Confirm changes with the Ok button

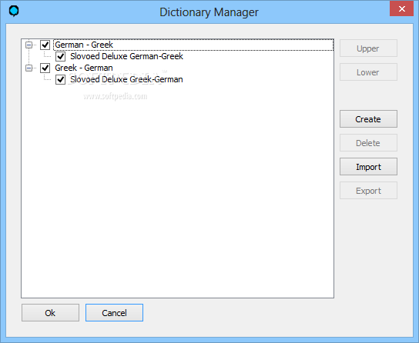[x=50, y=312]
